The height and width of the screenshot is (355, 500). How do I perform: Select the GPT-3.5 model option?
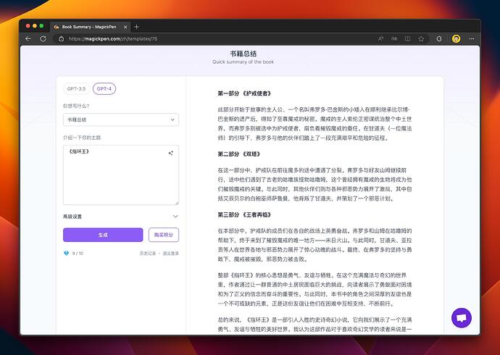pyautogui.click(x=76, y=89)
